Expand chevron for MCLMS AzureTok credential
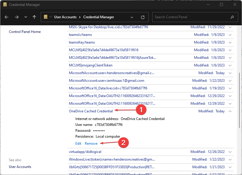Viewport: 242px width, 175px height. click(230, 58)
